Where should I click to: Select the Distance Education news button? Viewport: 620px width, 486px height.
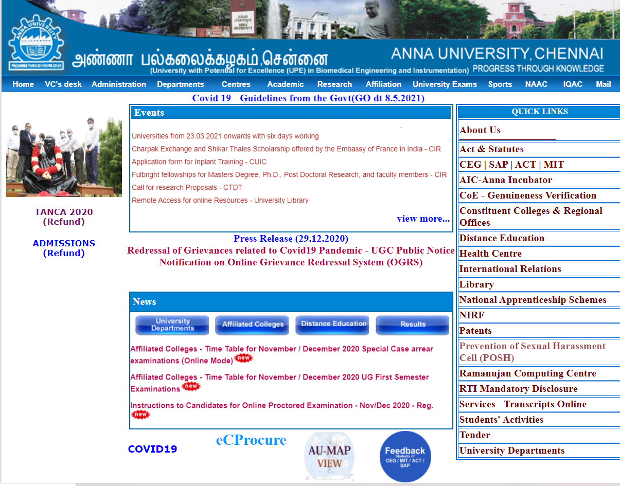(x=333, y=325)
